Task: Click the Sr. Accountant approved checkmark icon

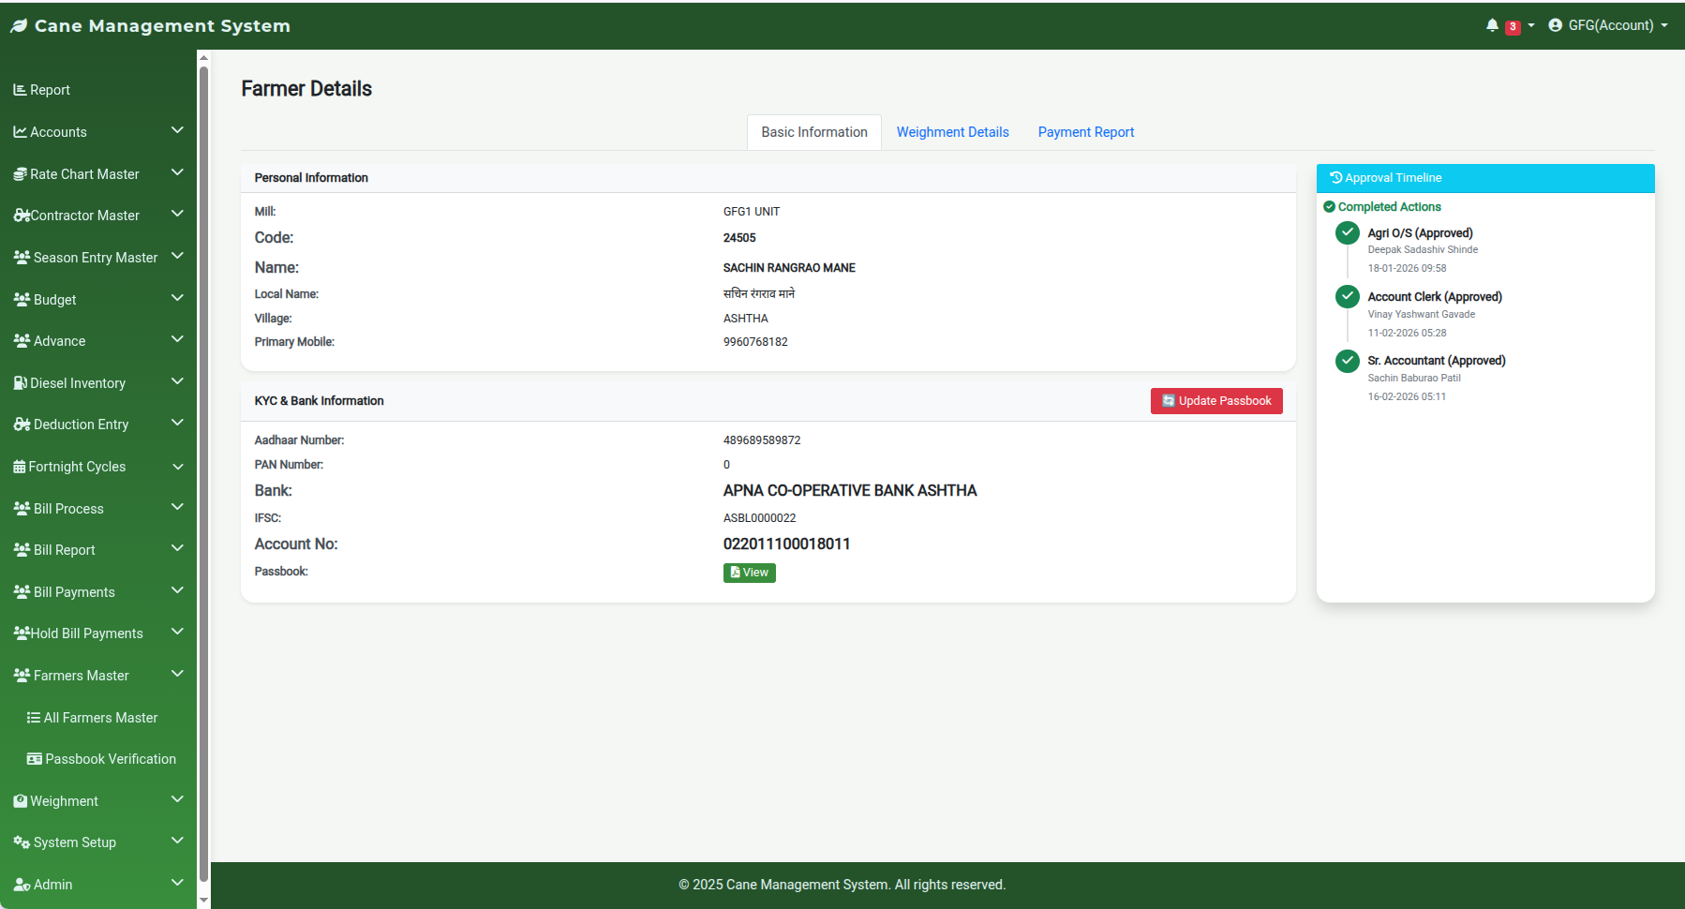Action: (x=1347, y=361)
